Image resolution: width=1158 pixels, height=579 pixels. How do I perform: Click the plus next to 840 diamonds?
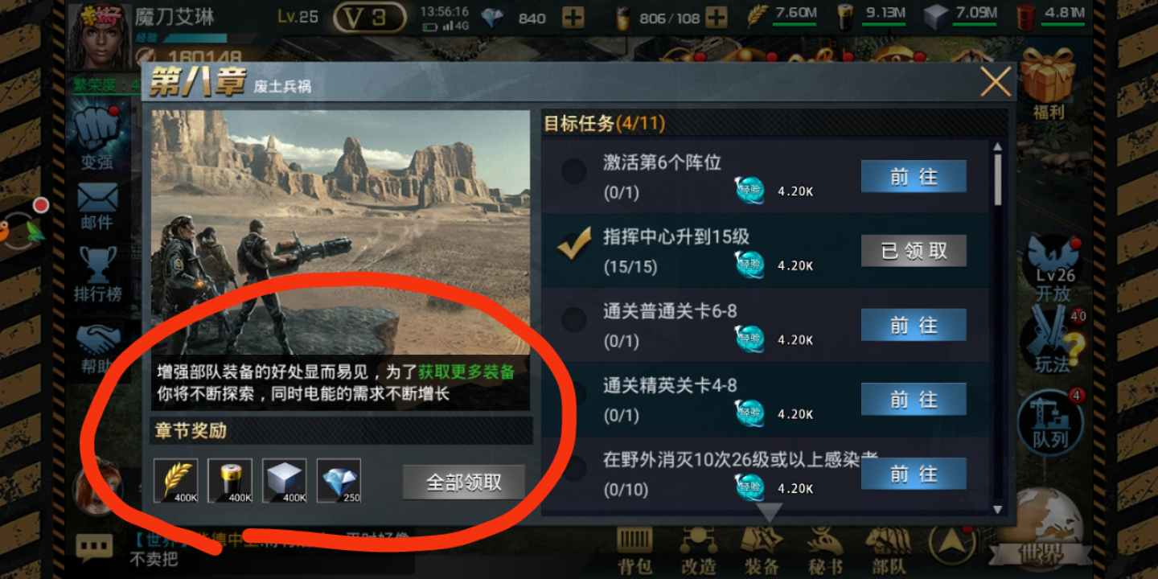click(573, 18)
